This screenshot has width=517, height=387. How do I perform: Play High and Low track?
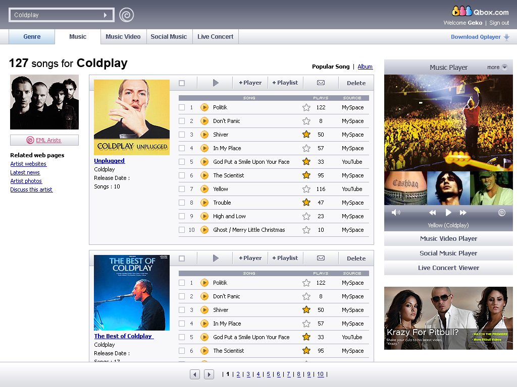204,216
